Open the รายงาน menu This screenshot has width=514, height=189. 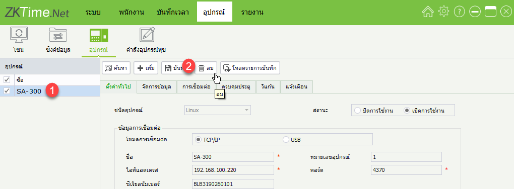pos(252,13)
